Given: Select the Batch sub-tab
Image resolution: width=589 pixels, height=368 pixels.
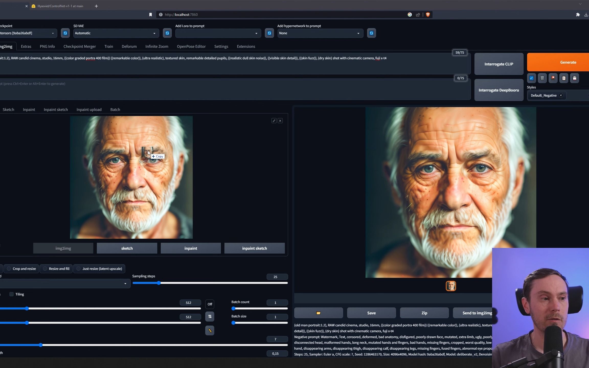Looking at the screenshot, I should point(115,110).
